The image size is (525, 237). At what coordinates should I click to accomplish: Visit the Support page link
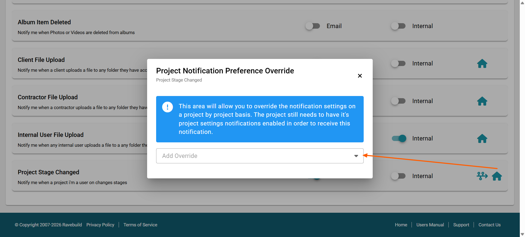click(461, 225)
